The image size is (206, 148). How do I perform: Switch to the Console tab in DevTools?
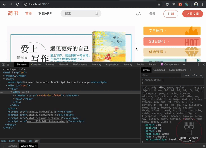36,64
